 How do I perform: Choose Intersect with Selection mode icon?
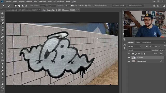tap(26, 6)
